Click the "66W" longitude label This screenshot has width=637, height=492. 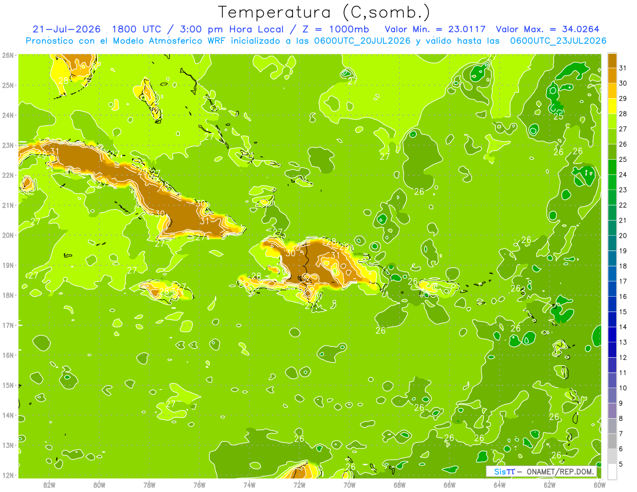(449, 484)
